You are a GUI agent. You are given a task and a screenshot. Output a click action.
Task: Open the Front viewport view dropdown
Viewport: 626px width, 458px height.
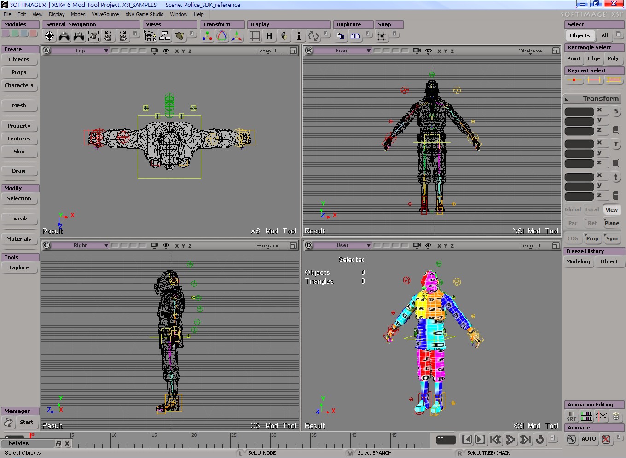[x=342, y=51]
